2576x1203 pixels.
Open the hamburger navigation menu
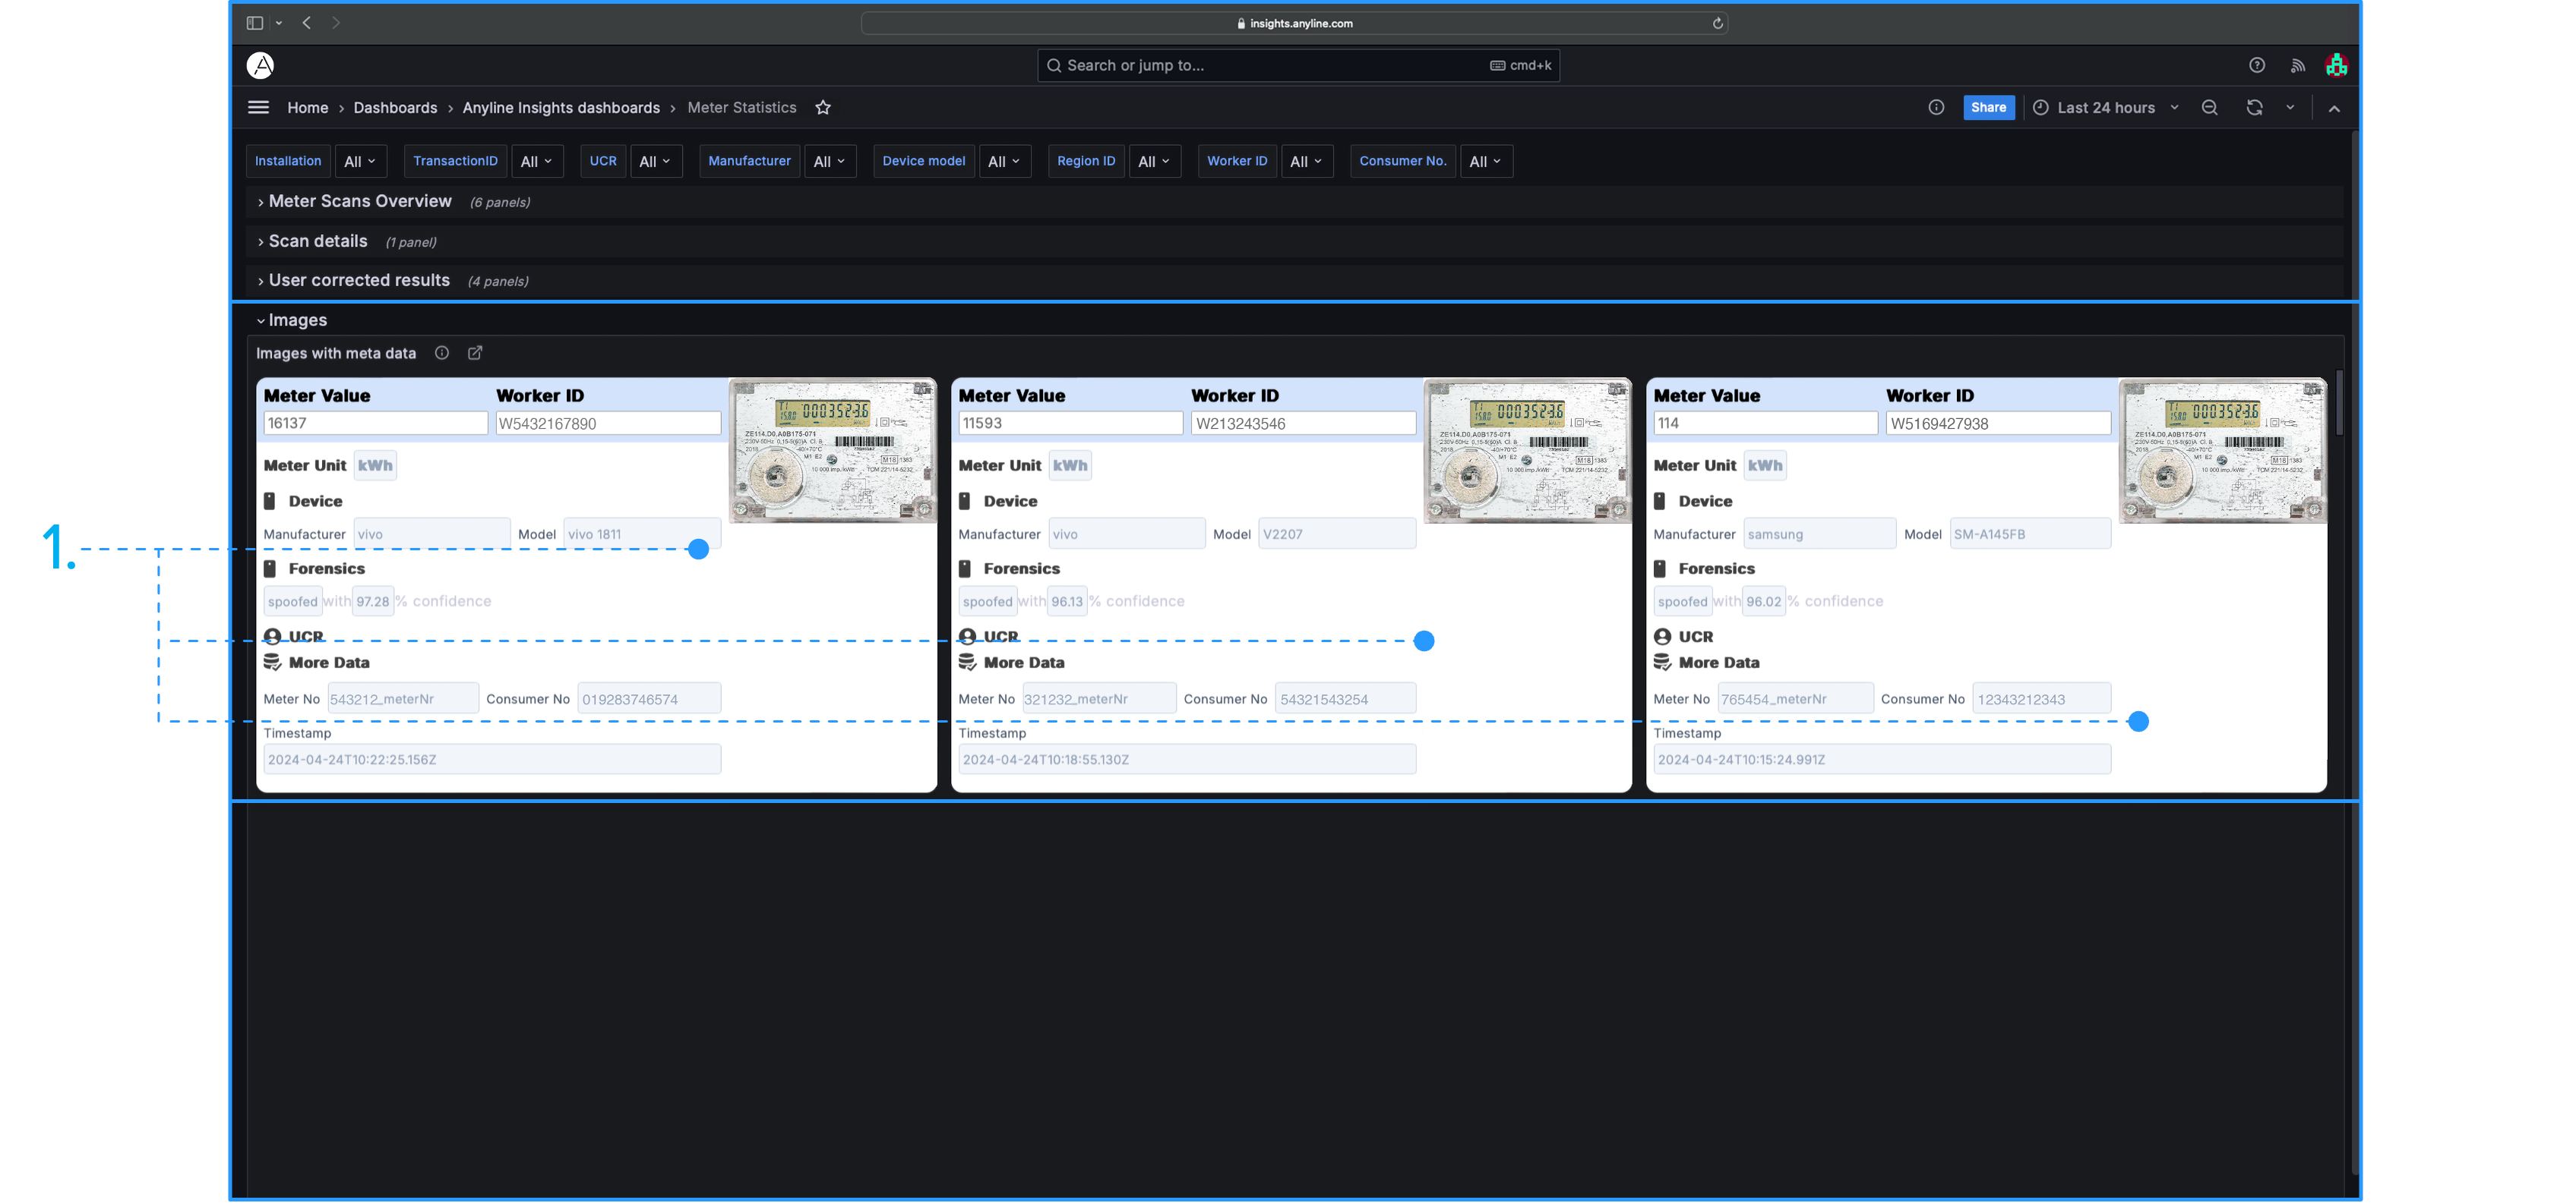pos(258,108)
